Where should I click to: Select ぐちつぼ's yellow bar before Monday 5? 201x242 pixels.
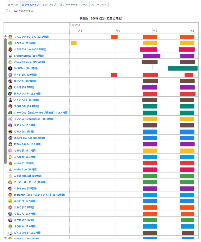[74, 43]
